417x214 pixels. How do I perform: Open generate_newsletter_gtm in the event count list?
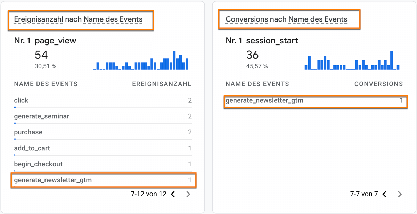[x=53, y=180]
